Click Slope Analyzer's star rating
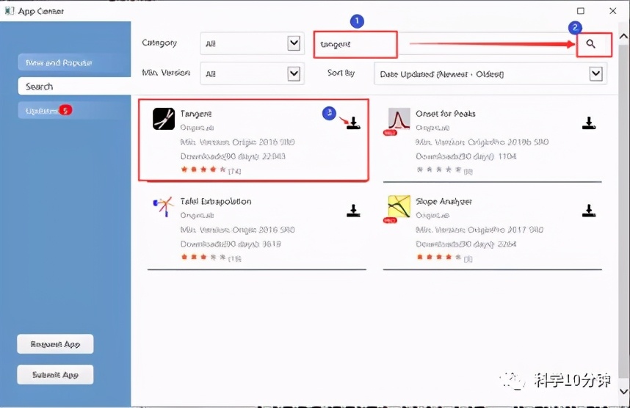Image resolution: width=630 pixels, height=408 pixels. tap(439, 257)
